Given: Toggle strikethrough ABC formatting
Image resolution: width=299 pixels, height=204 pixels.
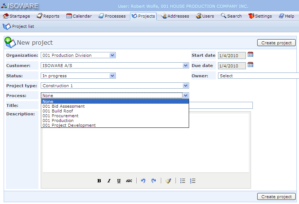Looking at the screenshot, I should tap(129, 181).
